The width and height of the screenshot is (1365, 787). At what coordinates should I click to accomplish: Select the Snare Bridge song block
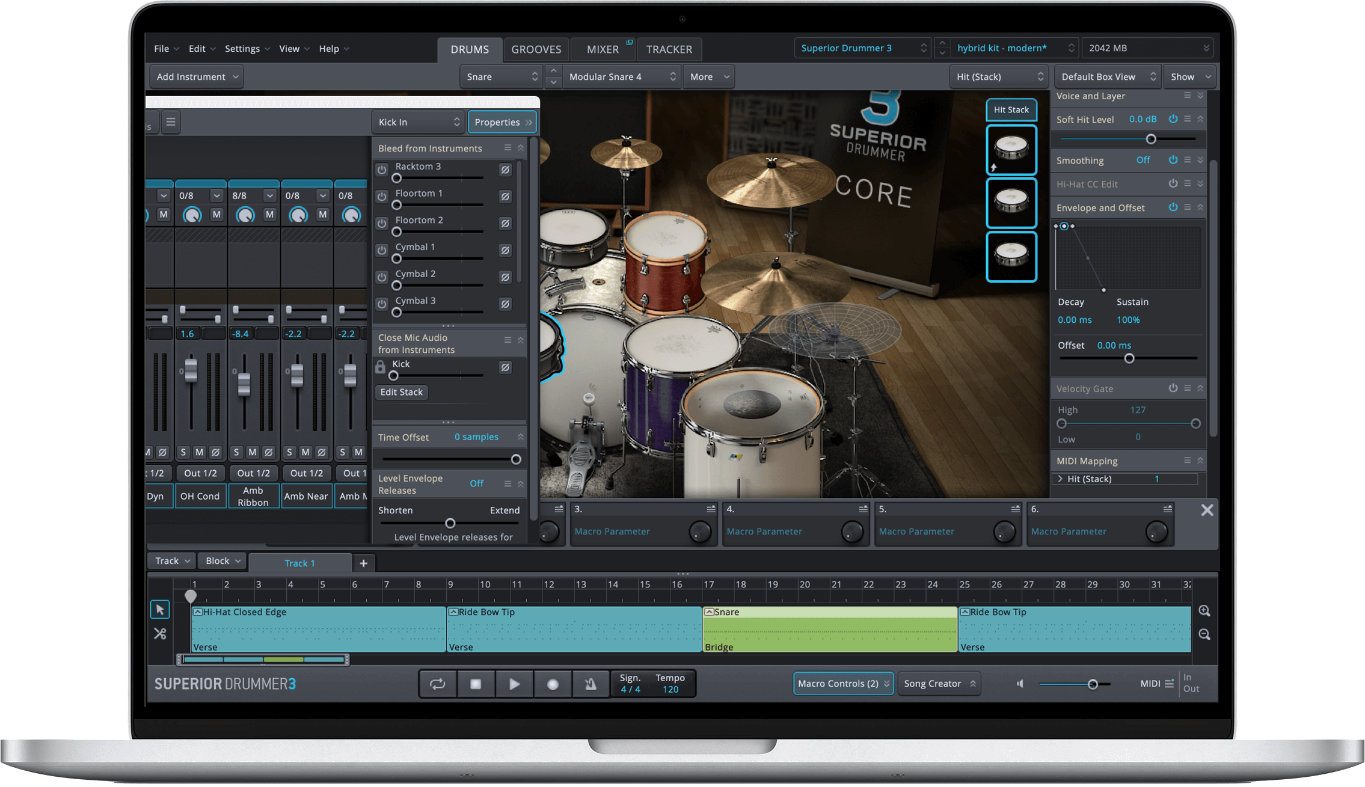(830, 629)
